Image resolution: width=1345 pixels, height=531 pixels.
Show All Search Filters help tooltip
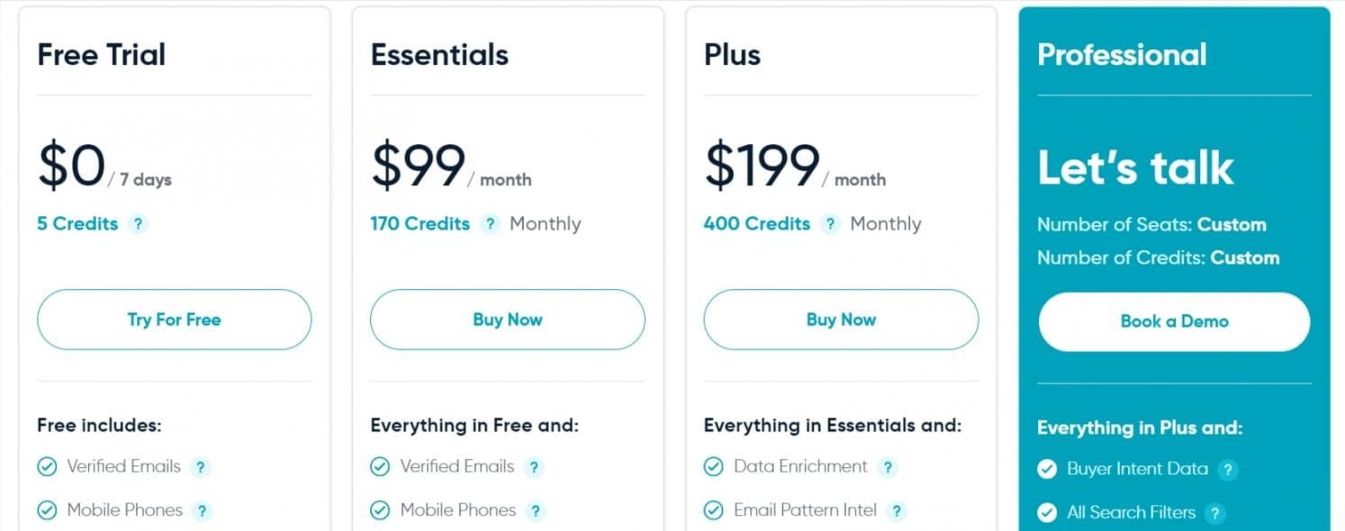pos(1215,513)
